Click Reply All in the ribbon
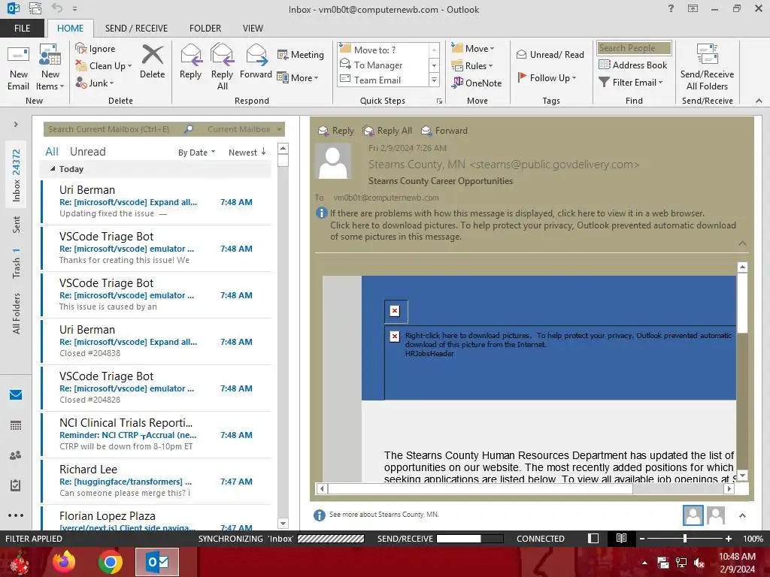The width and height of the screenshot is (770, 577). tap(222, 67)
